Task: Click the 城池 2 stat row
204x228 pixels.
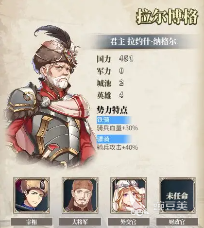Action: click(x=110, y=83)
